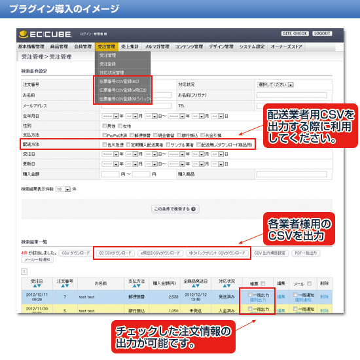360x360 pixels.
Task: Click 編集 link for order number 7
Action: tap(281, 297)
